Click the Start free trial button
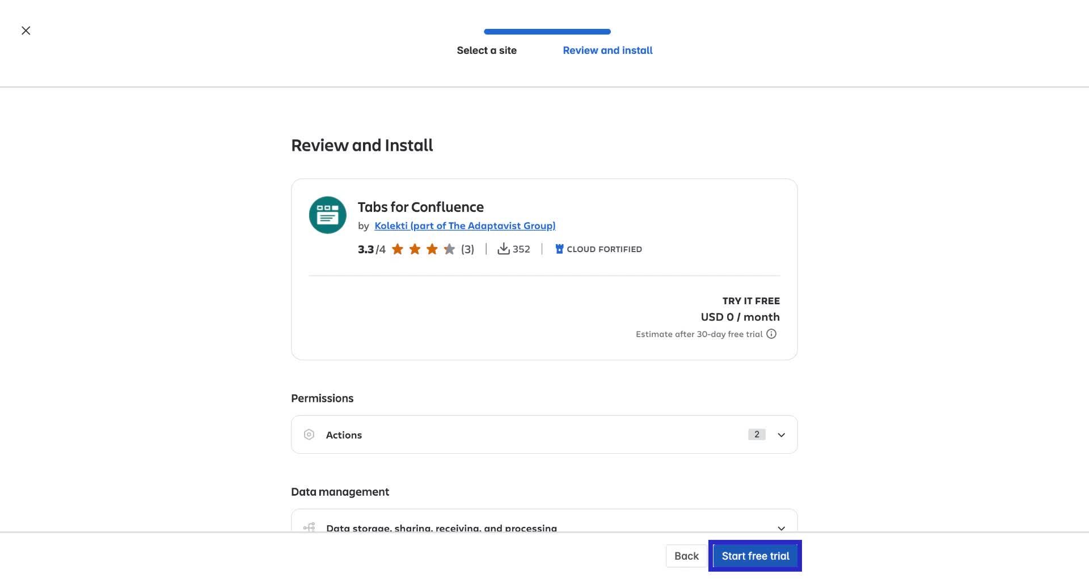Image resolution: width=1089 pixels, height=579 pixels. coord(755,556)
